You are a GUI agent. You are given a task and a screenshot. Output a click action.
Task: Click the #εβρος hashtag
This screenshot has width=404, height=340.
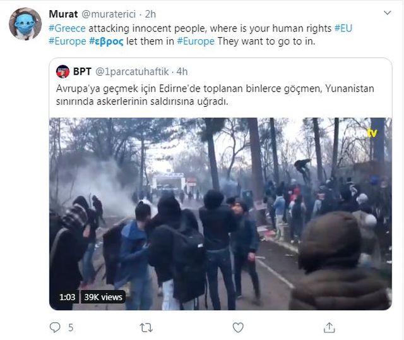pyautogui.click(x=106, y=41)
